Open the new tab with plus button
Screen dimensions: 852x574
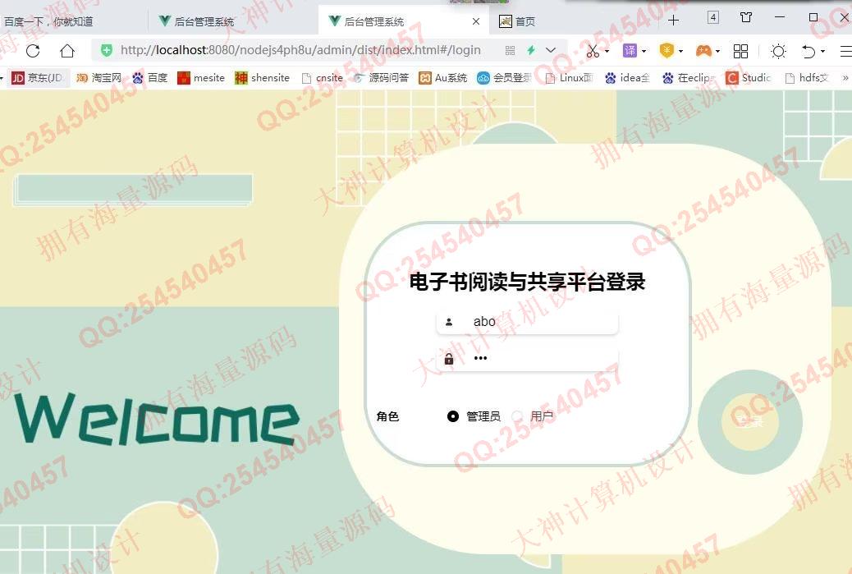point(674,20)
